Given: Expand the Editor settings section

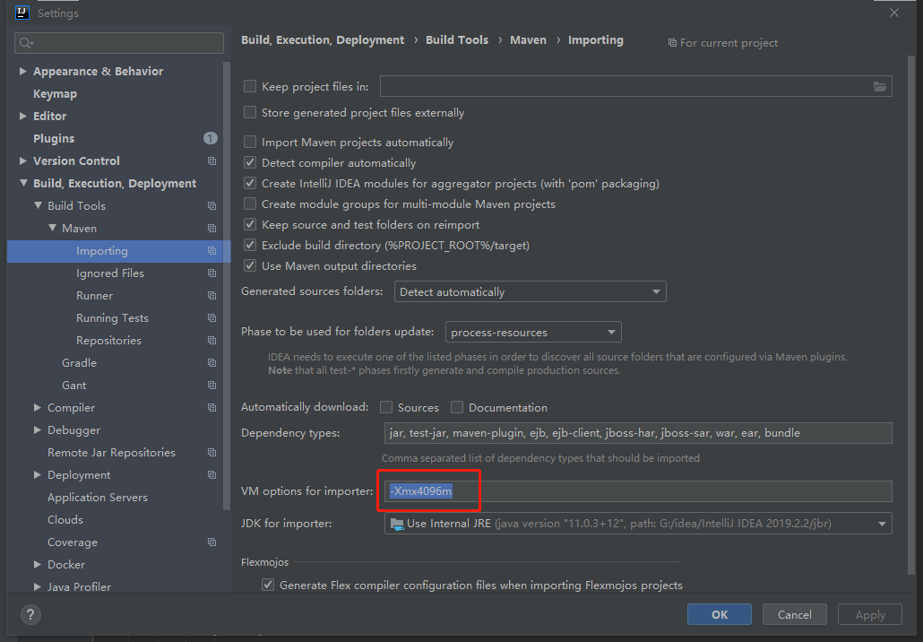Looking at the screenshot, I should coord(23,116).
